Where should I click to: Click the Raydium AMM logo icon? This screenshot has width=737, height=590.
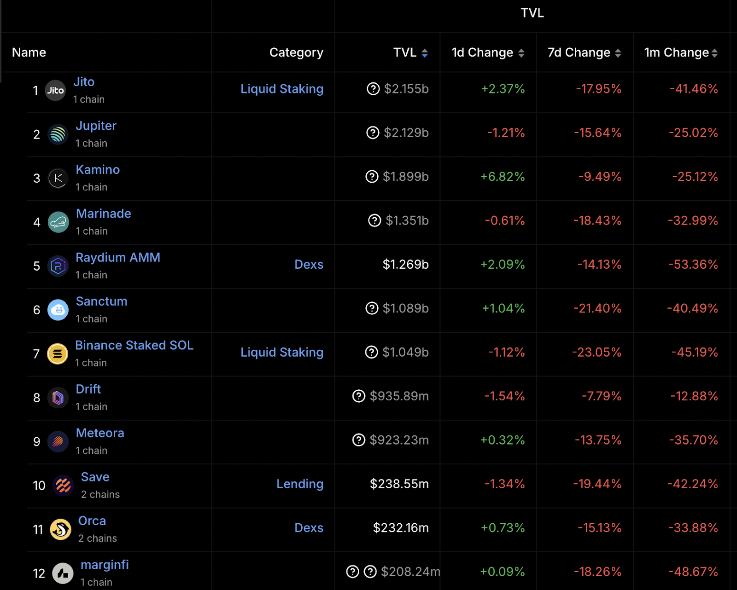[58, 266]
